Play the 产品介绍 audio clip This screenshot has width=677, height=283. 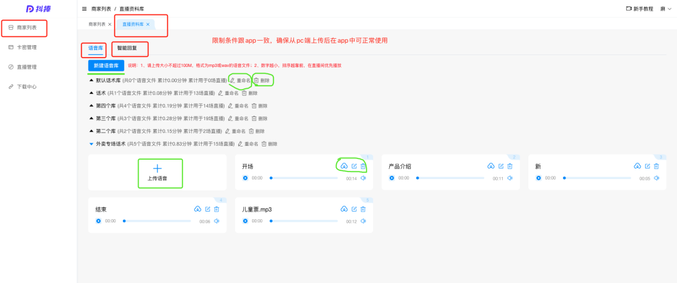(392, 178)
